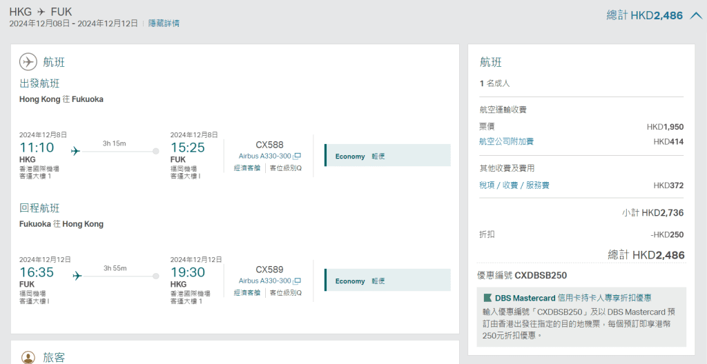The image size is (707, 364).
Task: Click the passenger icon beside 旅客
Action: pyautogui.click(x=28, y=357)
